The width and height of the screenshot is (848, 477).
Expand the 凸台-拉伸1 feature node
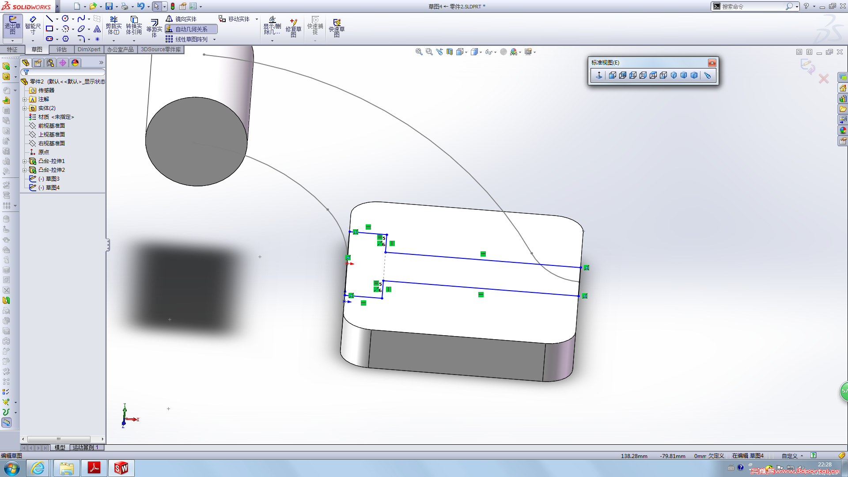(x=25, y=161)
